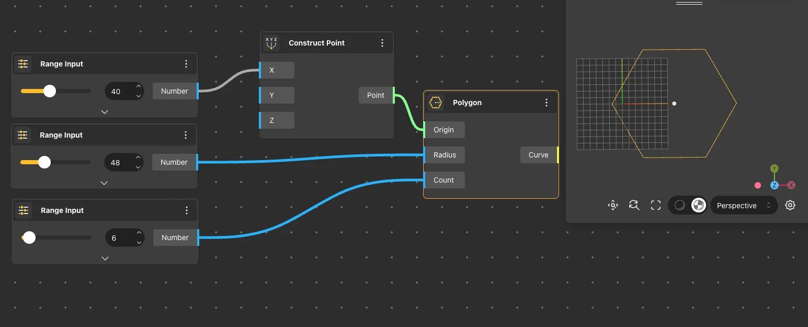
Task: Expand the Range Input node with value 6
Action: pos(105,258)
